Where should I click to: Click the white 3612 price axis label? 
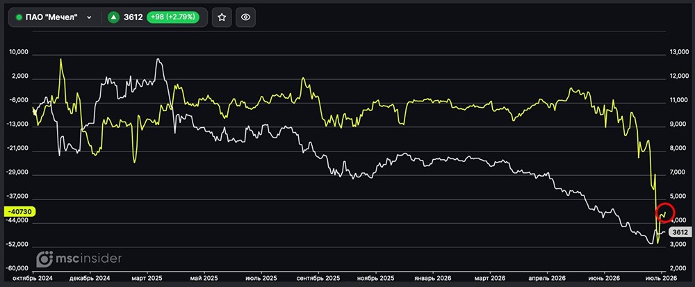tap(680, 231)
